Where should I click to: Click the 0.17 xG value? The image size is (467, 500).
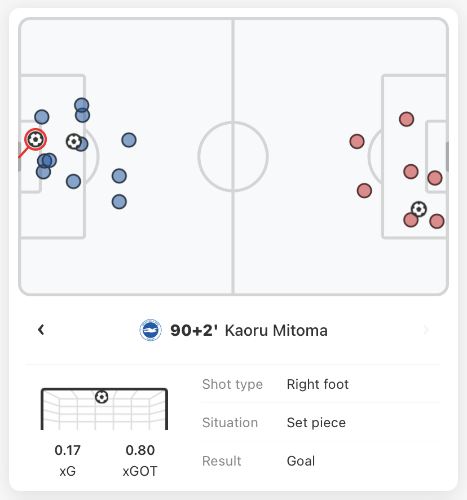click(68, 450)
